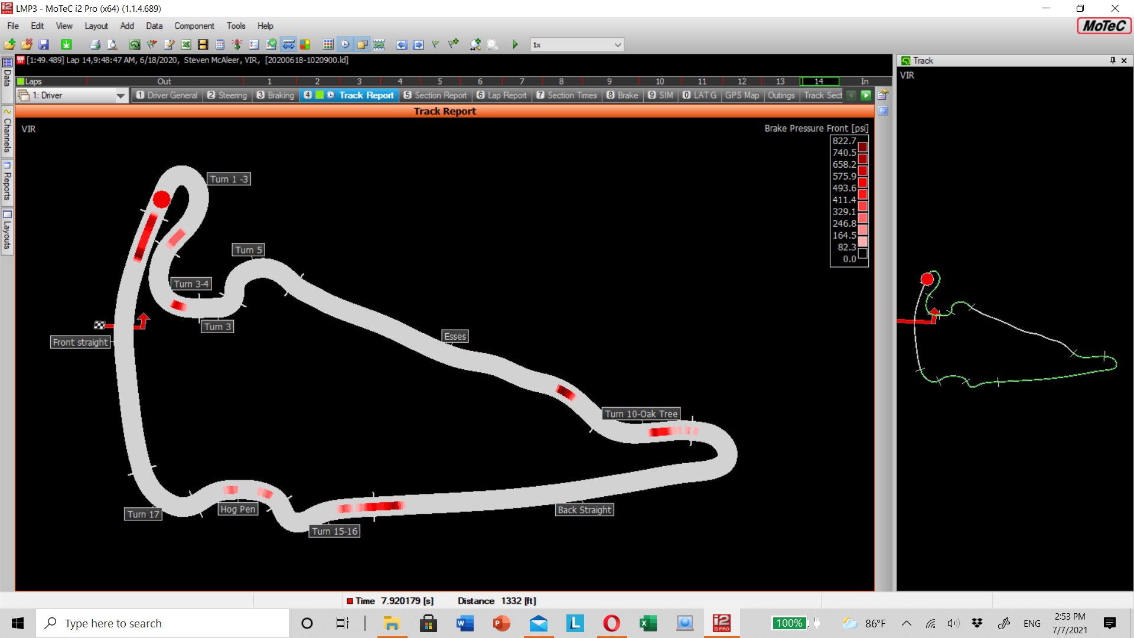This screenshot has width=1134, height=638.
Task: Click the 822.7 psi brake pressure color swatch
Action: coord(863,141)
